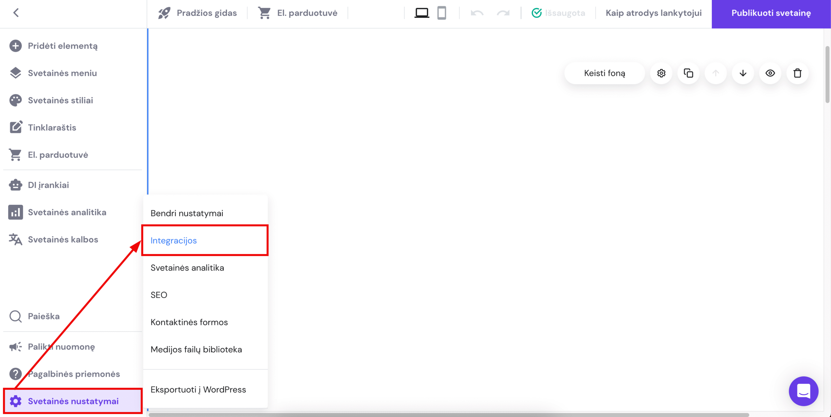Open Svetainės analitika from sidebar

click(x=67, y=212)
